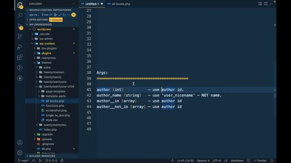Click the Prettier status bar item
Viewport: 291px width, 163px height.
(260, 161)
